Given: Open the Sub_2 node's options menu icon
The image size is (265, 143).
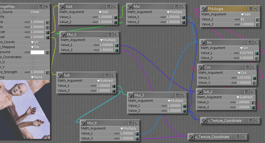Looking at the screenshot, I should click(246, 92).
